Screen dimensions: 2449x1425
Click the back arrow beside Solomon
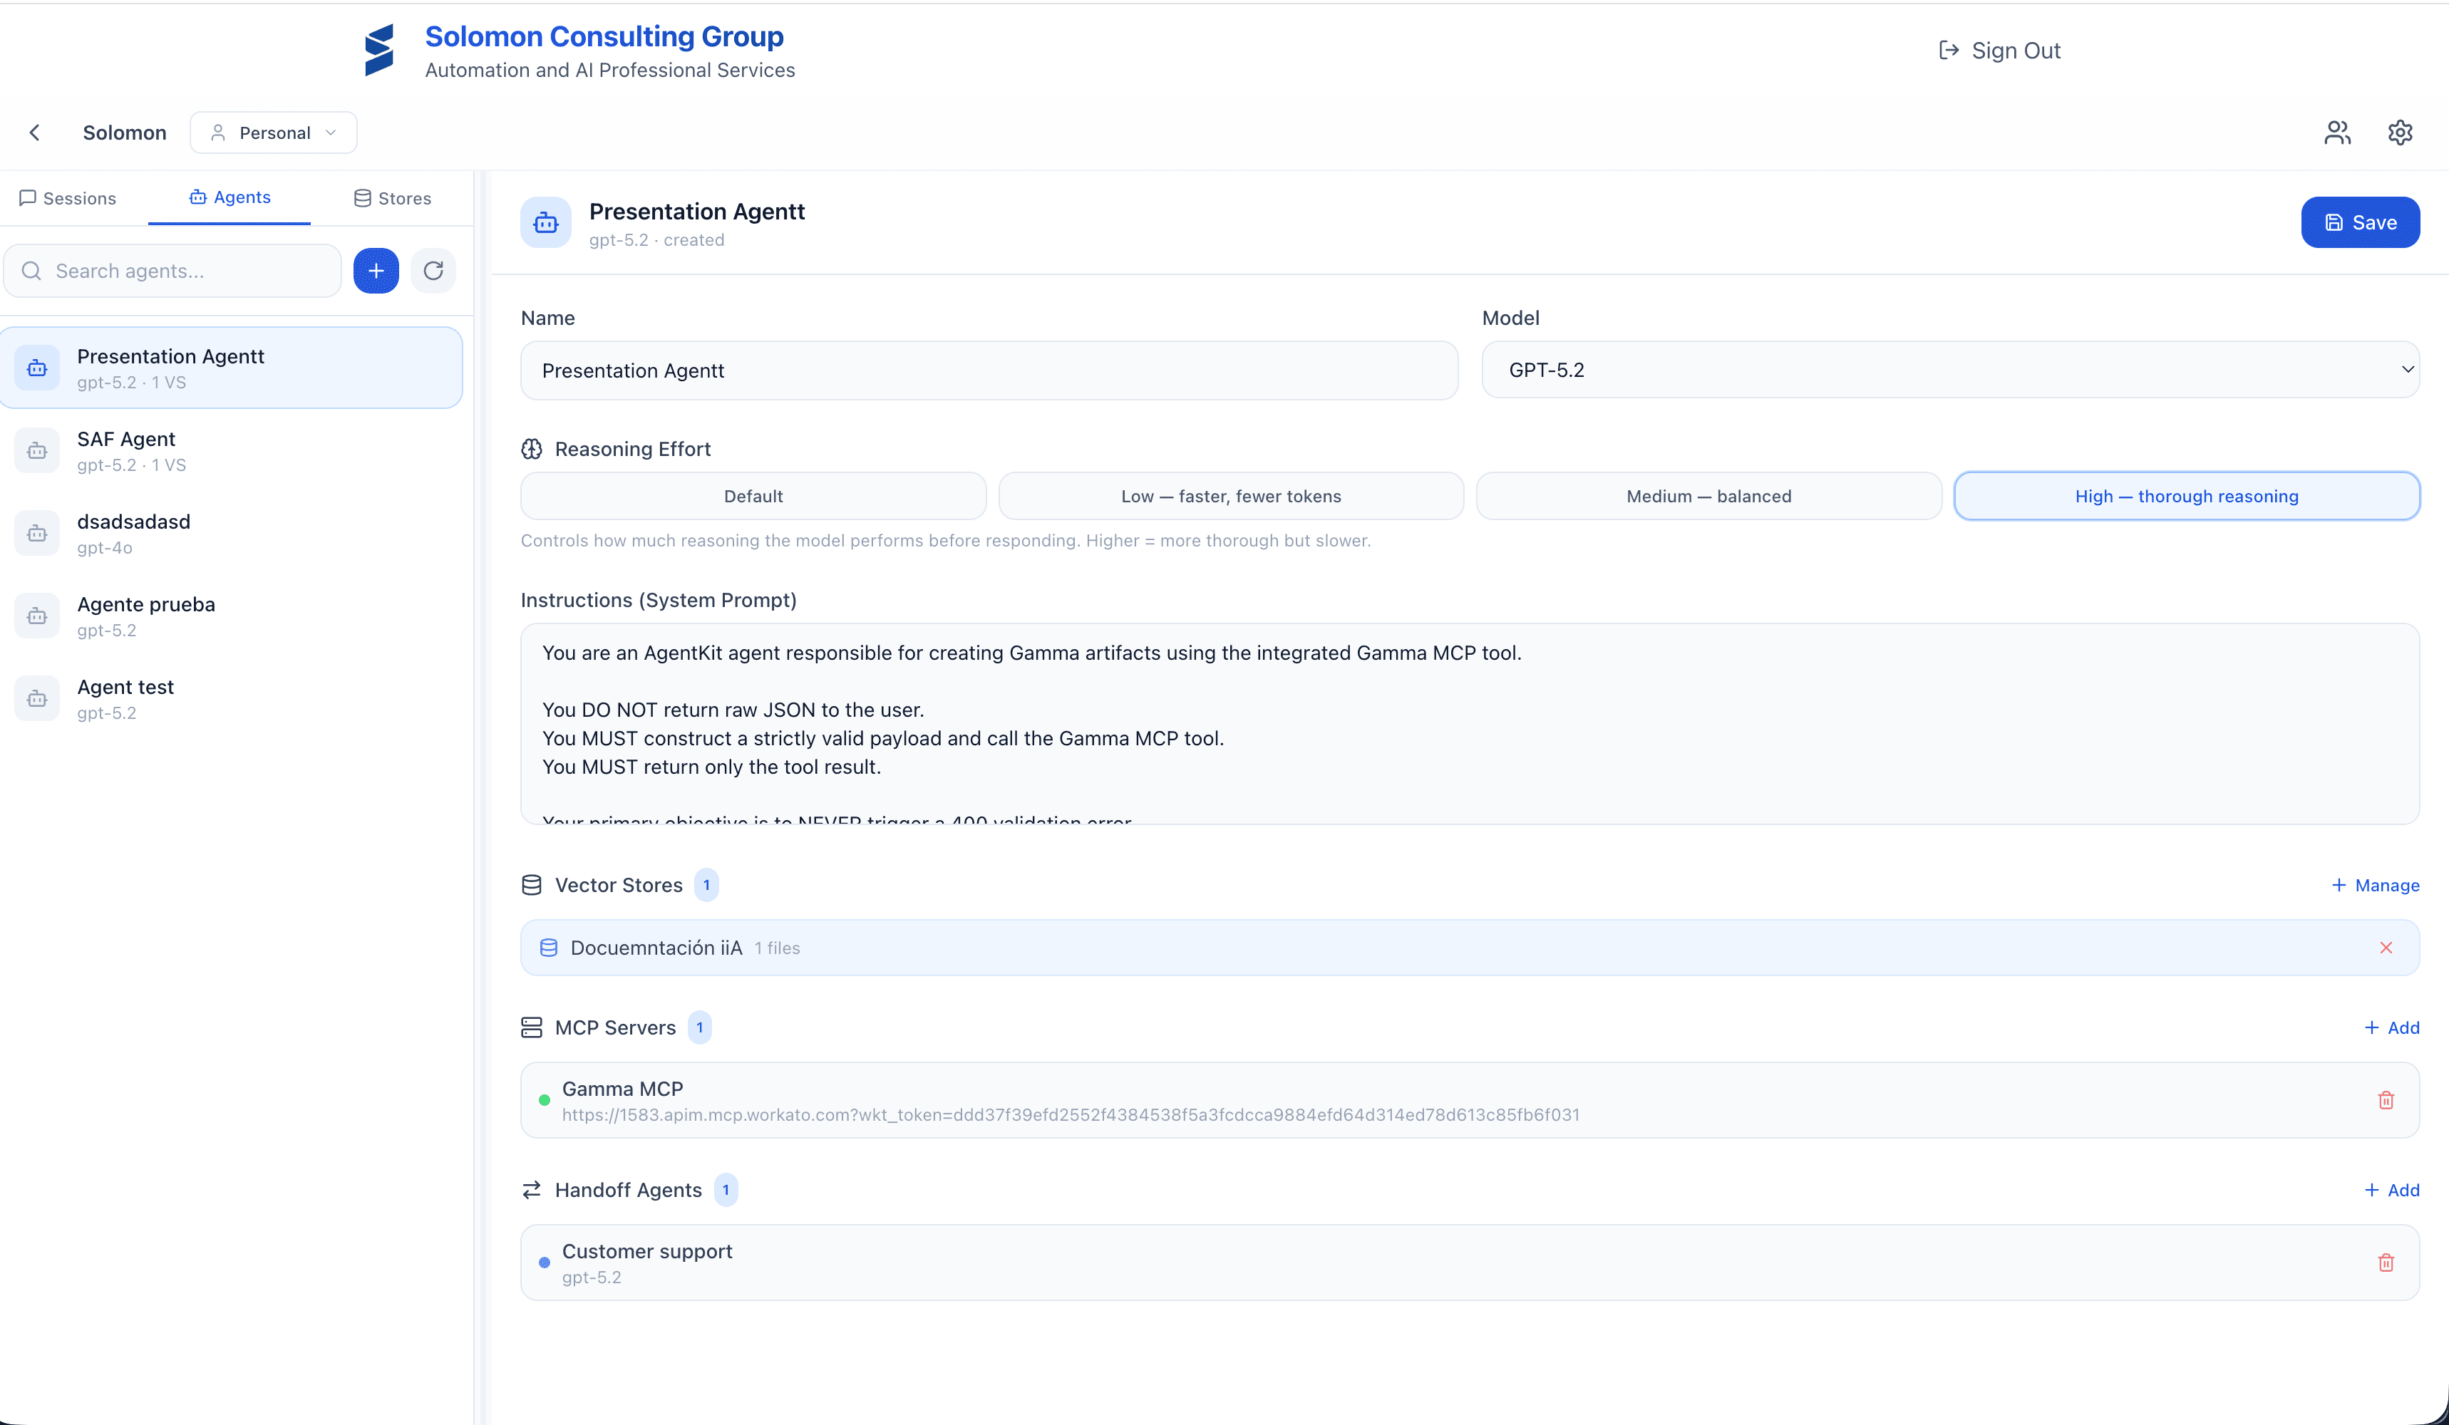pos(35,133)
